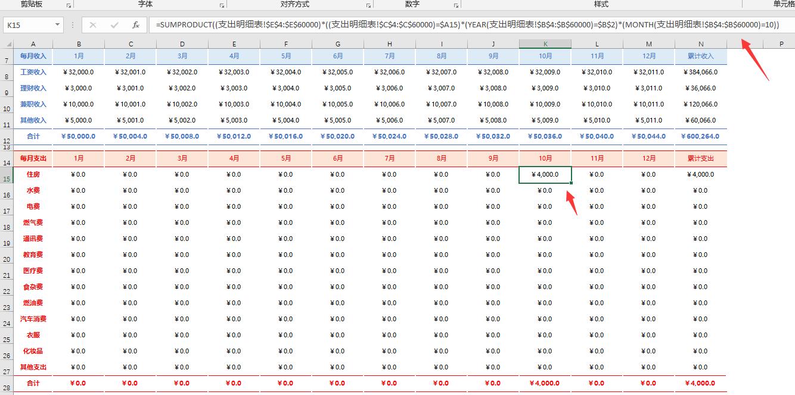This screenshot has width=795, height=395.
Task: Select the 工资收入 row label cell
Action: pyautogui.click(x=33, y=72)
